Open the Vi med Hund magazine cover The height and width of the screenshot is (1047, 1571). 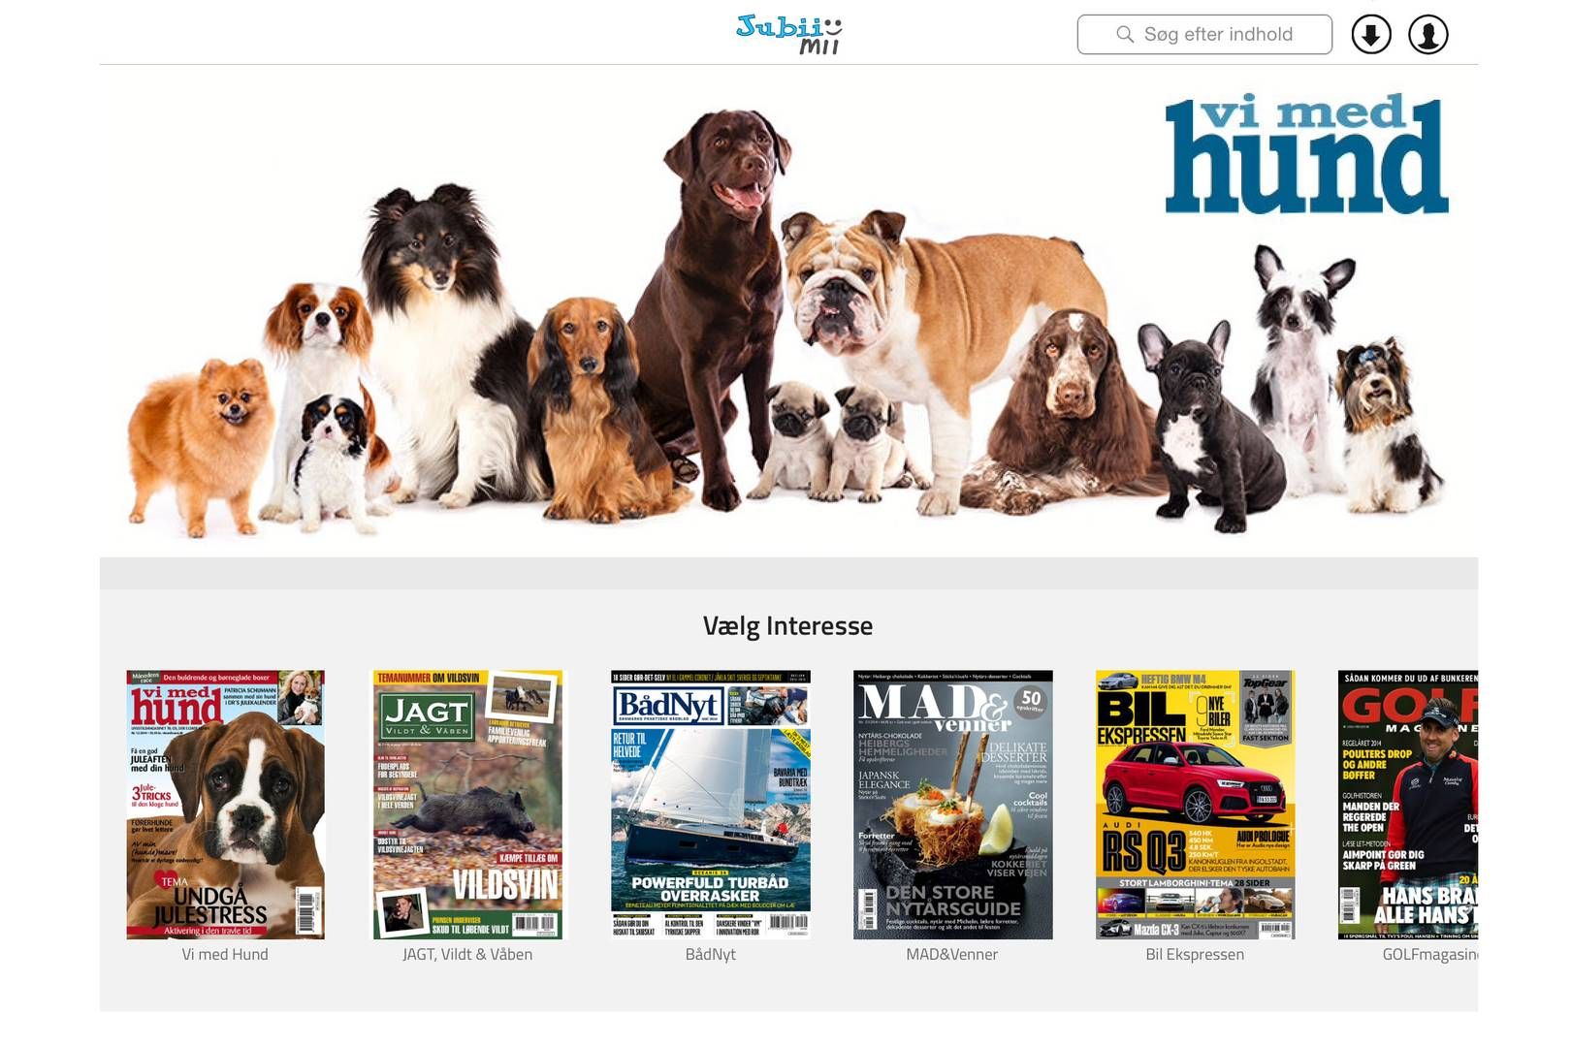(x=225, y=804)
